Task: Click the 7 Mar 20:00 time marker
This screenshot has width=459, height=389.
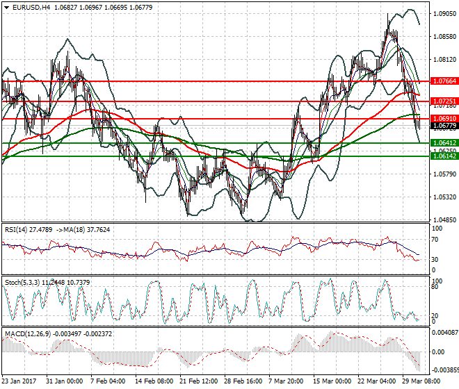Action: coord(286,381)
